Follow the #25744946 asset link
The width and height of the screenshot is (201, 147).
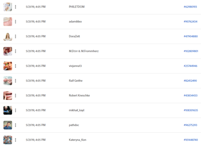(191, 66)
